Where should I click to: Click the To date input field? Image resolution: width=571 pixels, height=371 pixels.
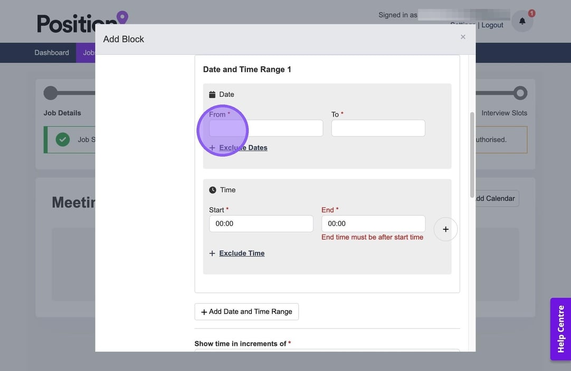tap(378, 128)
